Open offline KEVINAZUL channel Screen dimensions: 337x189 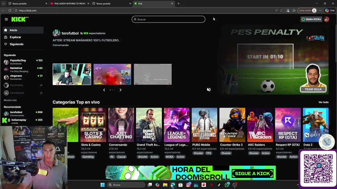[23, 93]
